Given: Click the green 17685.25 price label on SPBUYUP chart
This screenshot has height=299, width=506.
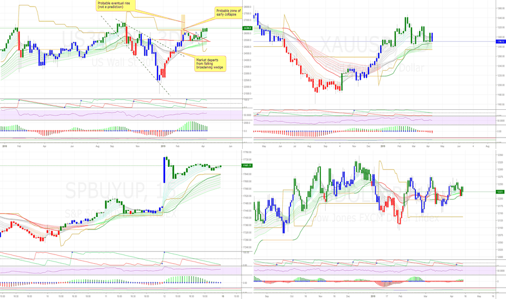Looking at the screenshot, I should [248, 165].
